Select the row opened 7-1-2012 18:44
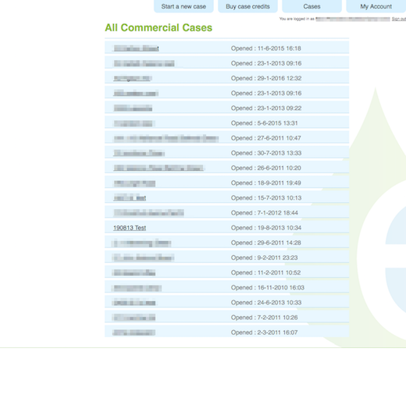Screen dimensions: 406x412 coord(227,213)
